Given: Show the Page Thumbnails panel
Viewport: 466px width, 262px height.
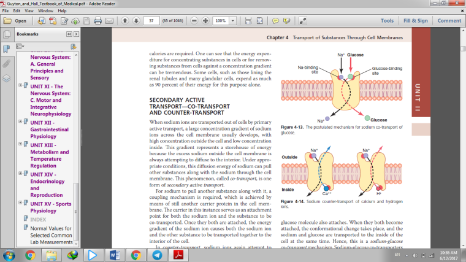Looking at the screenshot, I should pos(7,34).
